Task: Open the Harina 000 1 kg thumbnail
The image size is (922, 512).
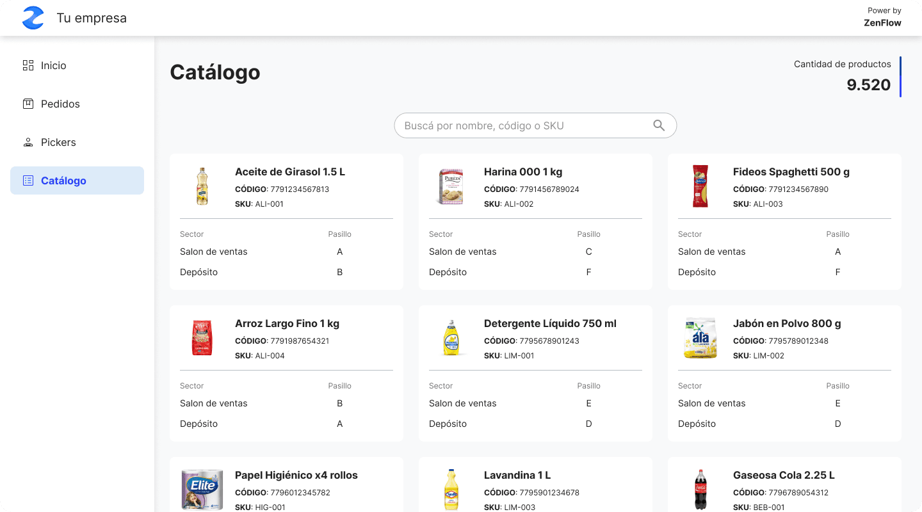Action: point(451,186)
